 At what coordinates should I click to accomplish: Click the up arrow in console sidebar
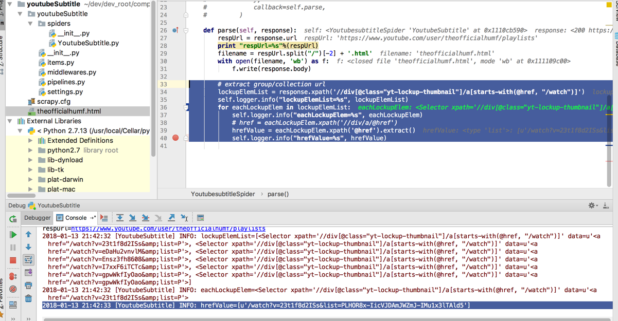click(28, 235)
